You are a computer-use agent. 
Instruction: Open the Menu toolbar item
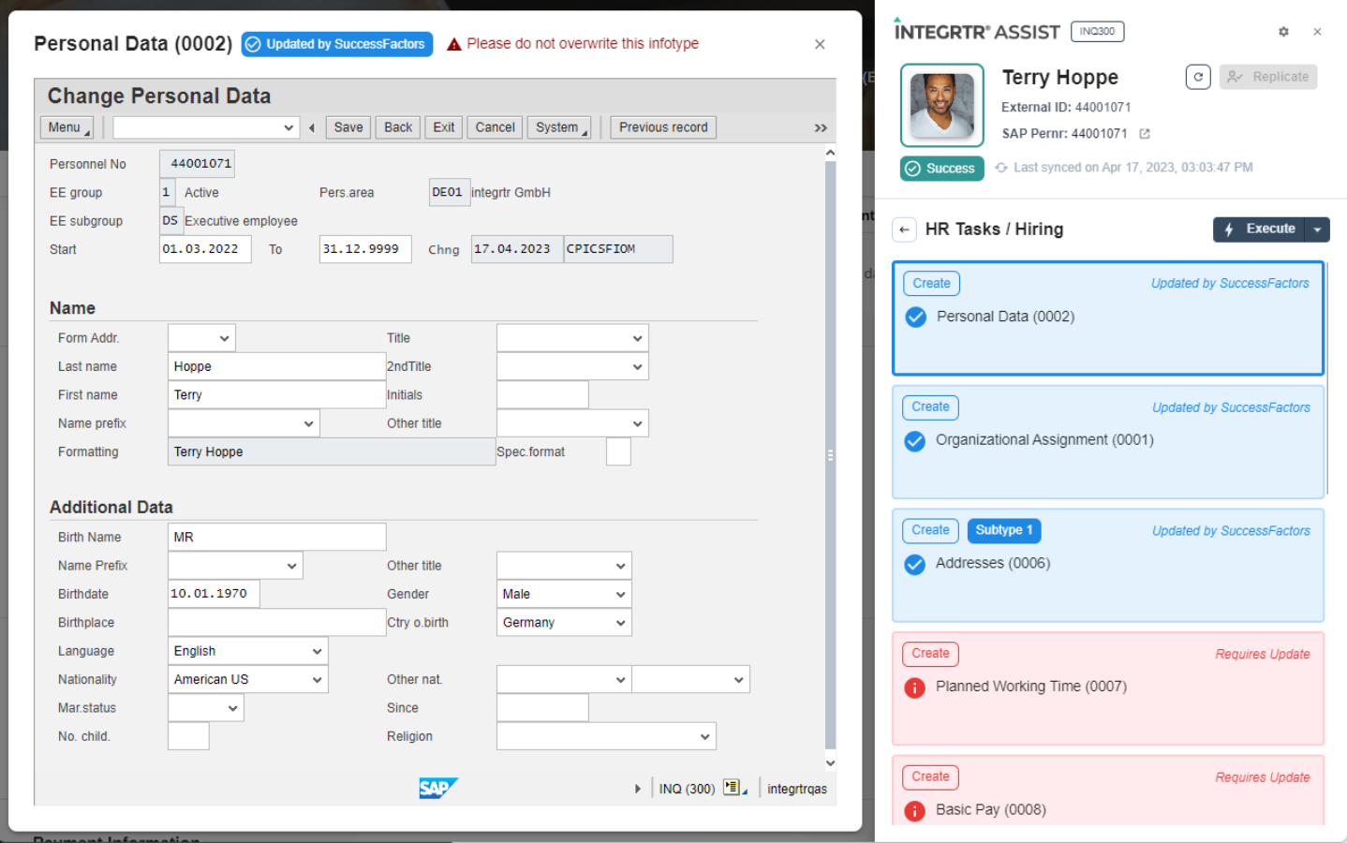tap(67, 127)
